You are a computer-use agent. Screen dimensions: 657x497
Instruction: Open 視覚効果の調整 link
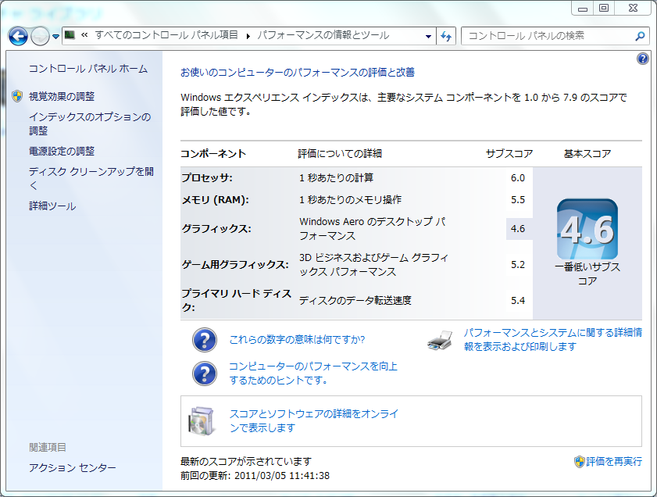click(x=62, y=96)
